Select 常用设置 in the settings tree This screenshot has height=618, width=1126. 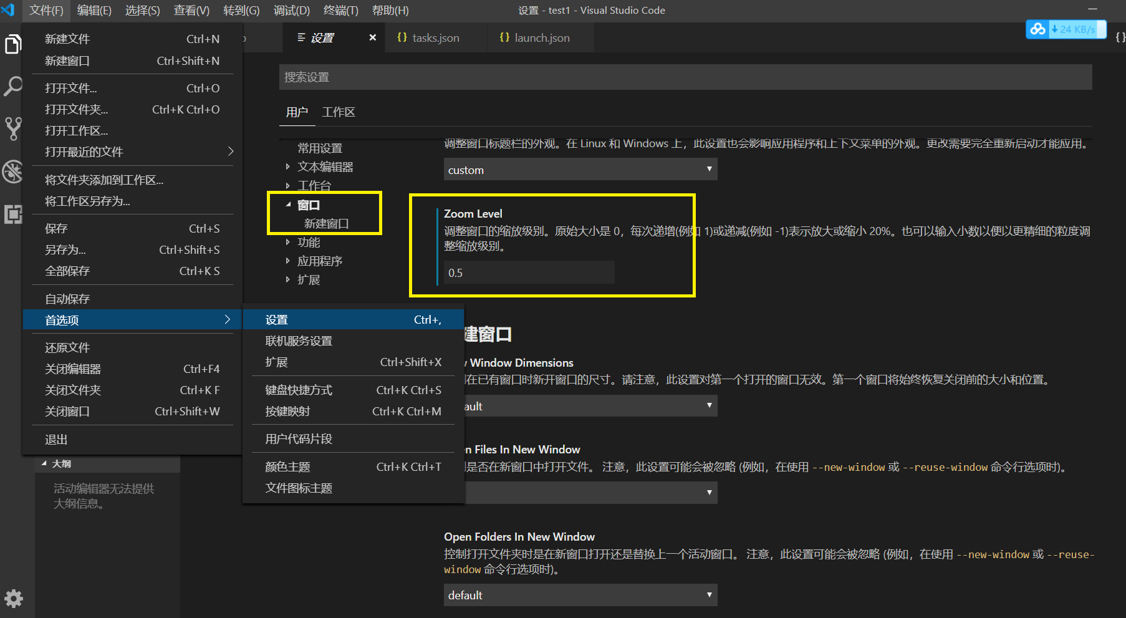click(x=320, y=148)
